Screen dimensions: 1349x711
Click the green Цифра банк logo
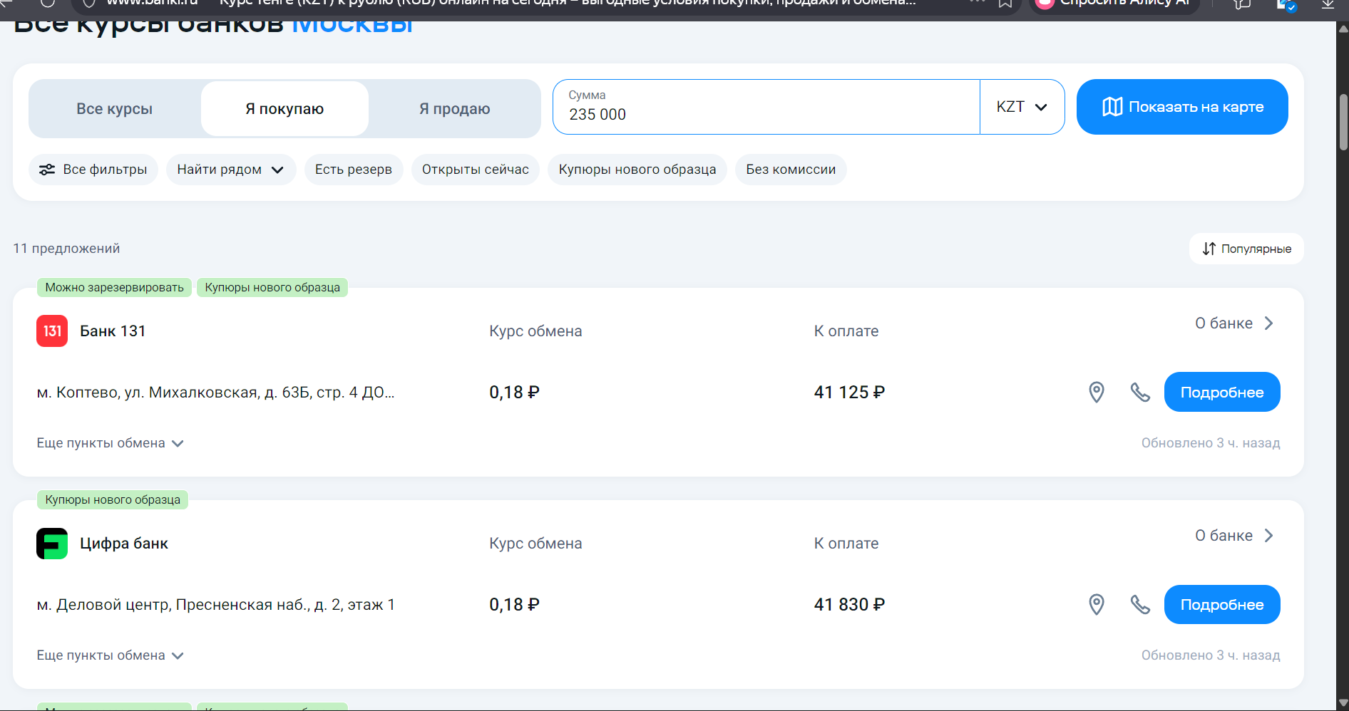point(52,544)
